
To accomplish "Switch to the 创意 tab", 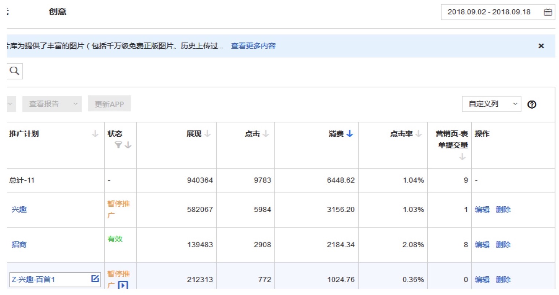I will 57,12.
